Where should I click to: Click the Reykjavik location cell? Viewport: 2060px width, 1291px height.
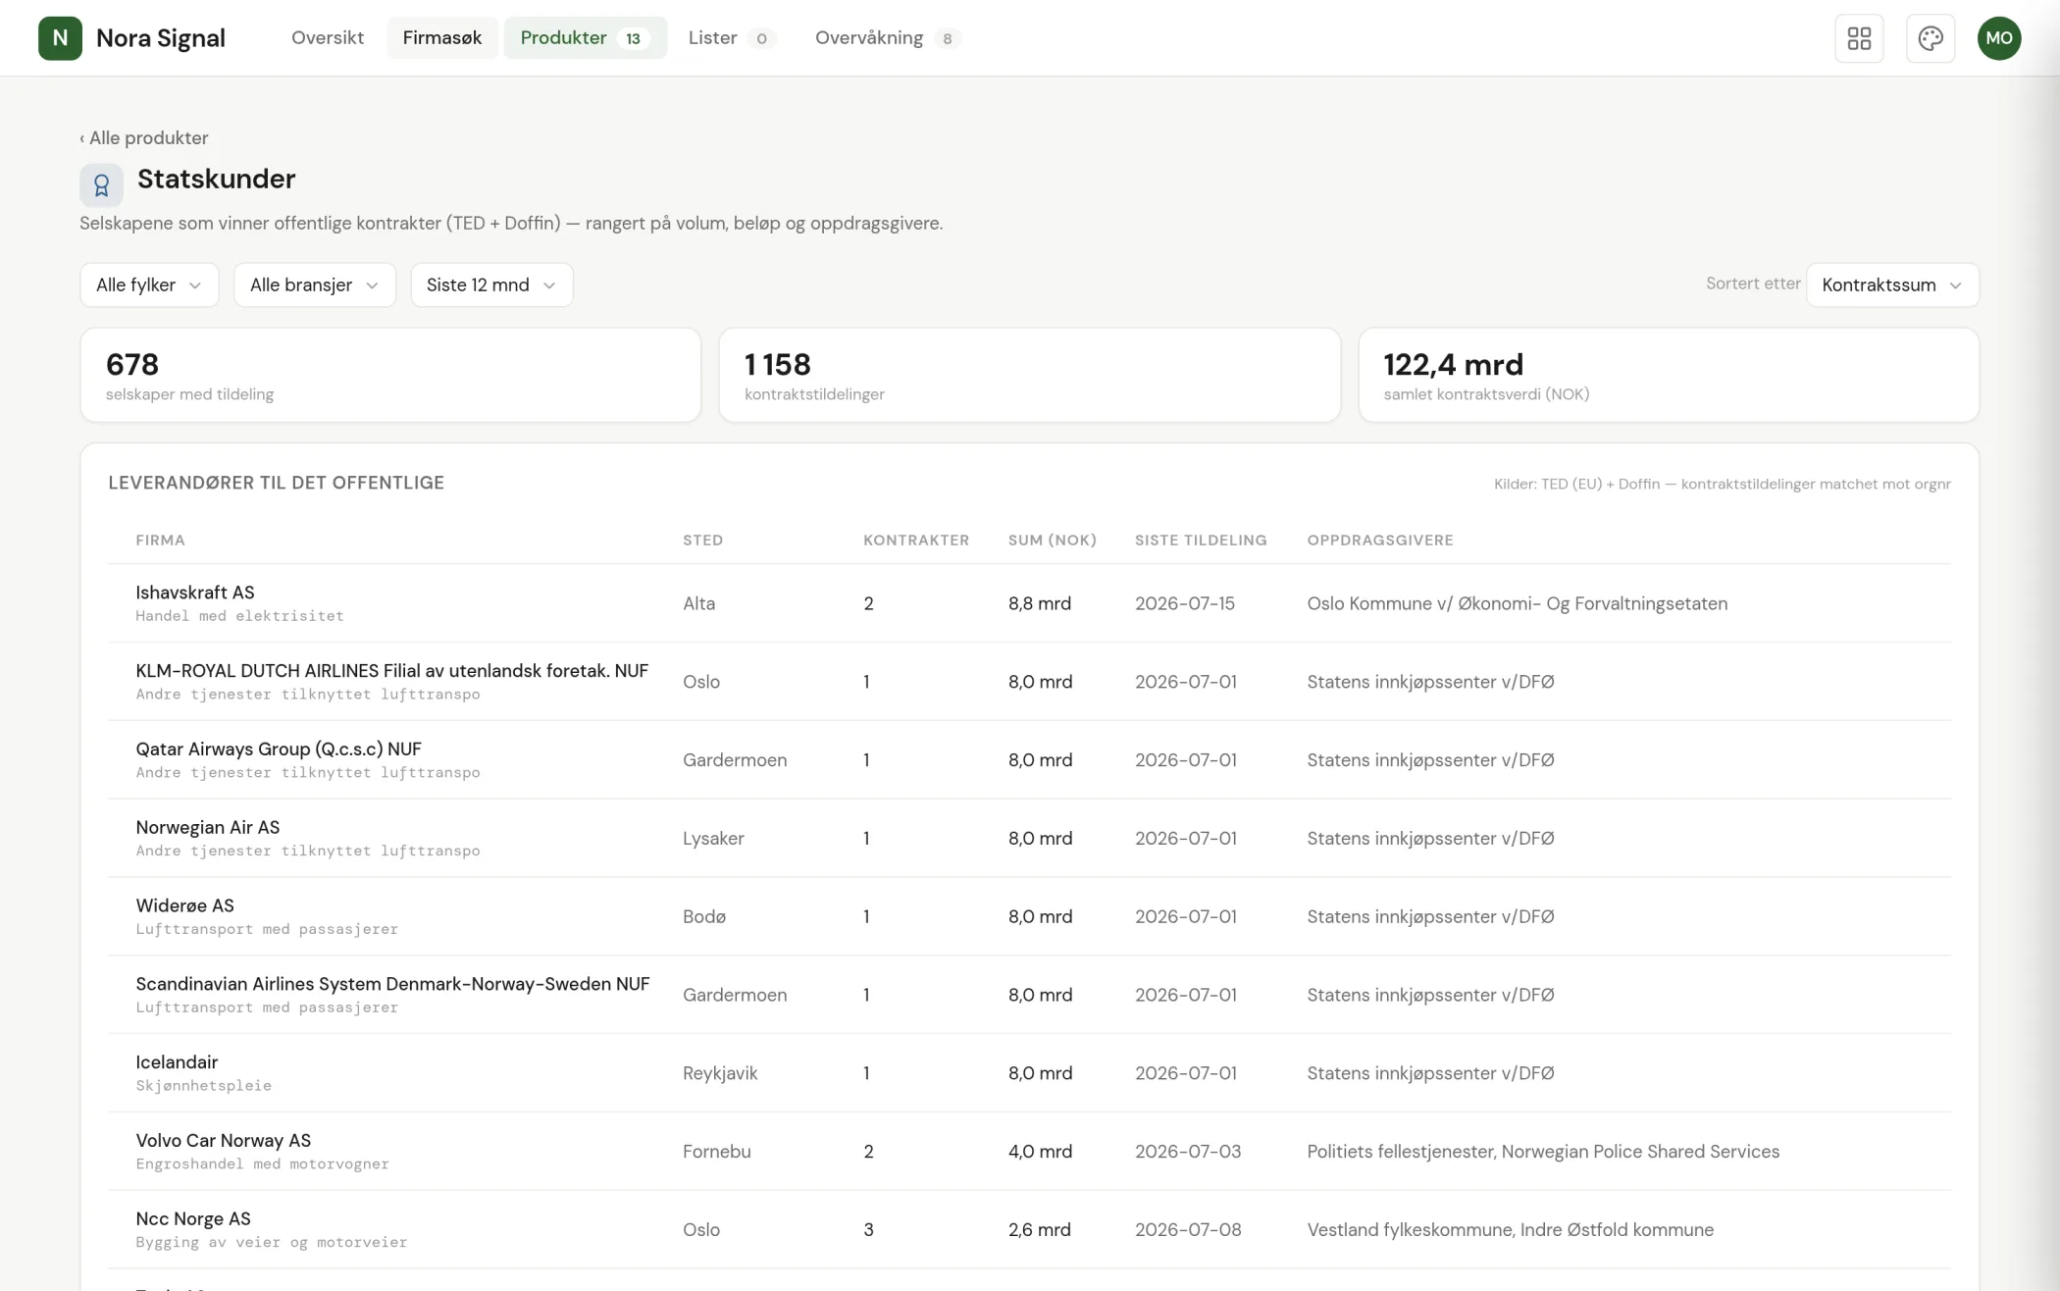720,1073
